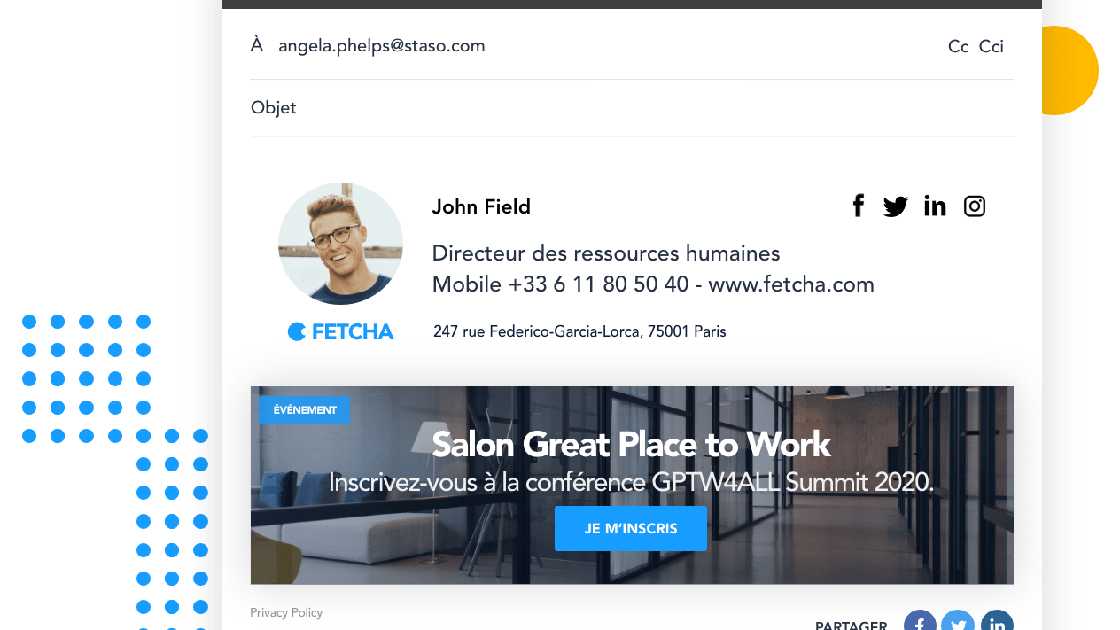This screenshot has width=1120, height=630.
Task: Click the JE M'INSCRIS button
Action: coord(631,529)
